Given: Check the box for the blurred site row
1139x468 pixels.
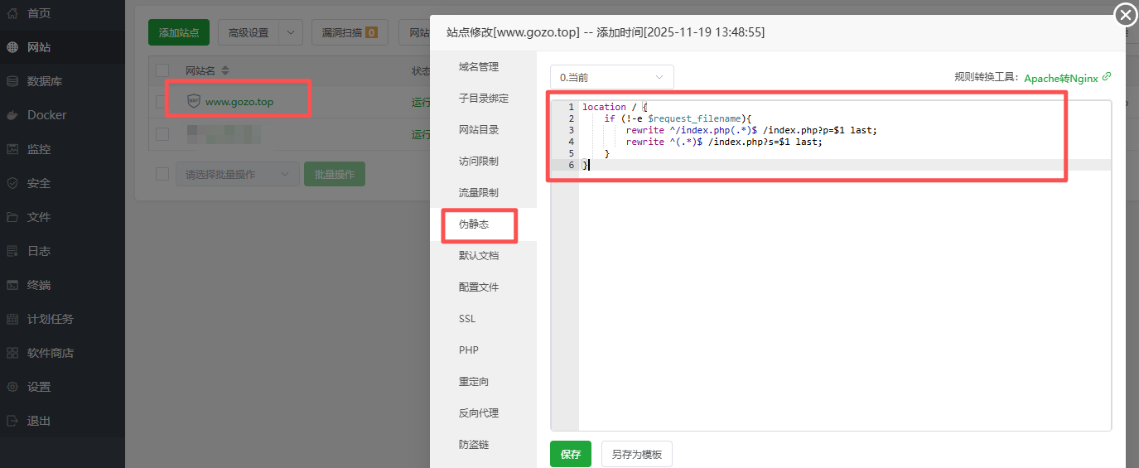Looking at the screenshot, I should (162, 133).
